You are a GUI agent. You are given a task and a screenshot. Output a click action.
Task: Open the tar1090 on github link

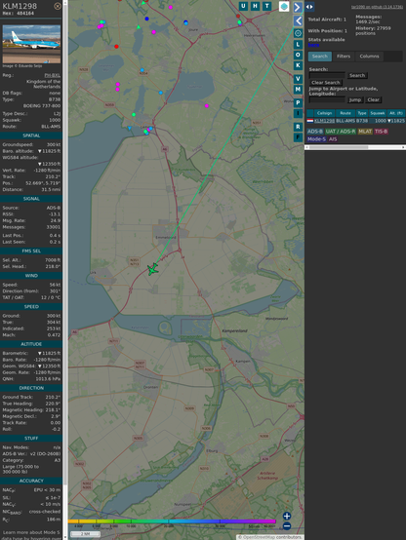coord(377,7)
